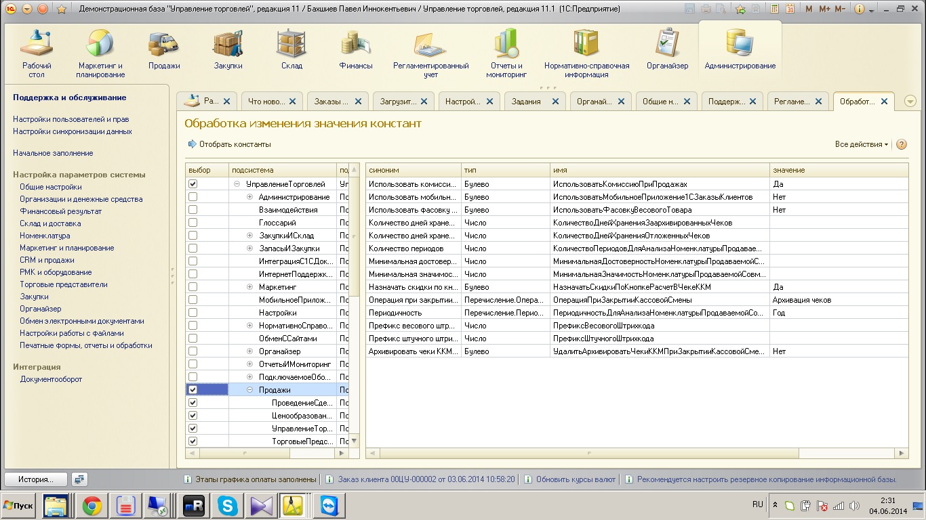
Task: Open TeamViewer from the taskbar
Action: (x=330, y=505)
